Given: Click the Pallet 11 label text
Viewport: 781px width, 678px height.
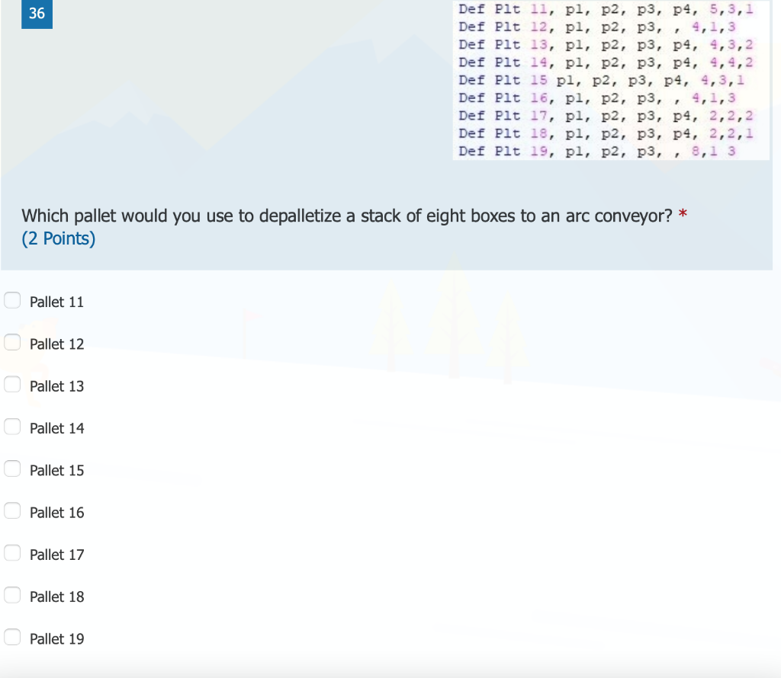Looking at the screenshot, I should 56,302.
